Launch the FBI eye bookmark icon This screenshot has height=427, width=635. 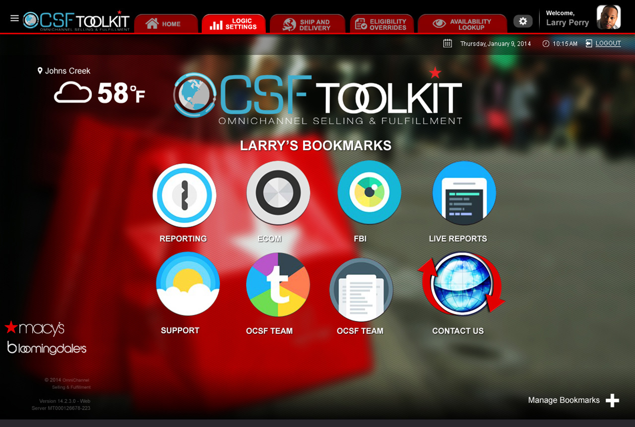[x=369, y=192]
